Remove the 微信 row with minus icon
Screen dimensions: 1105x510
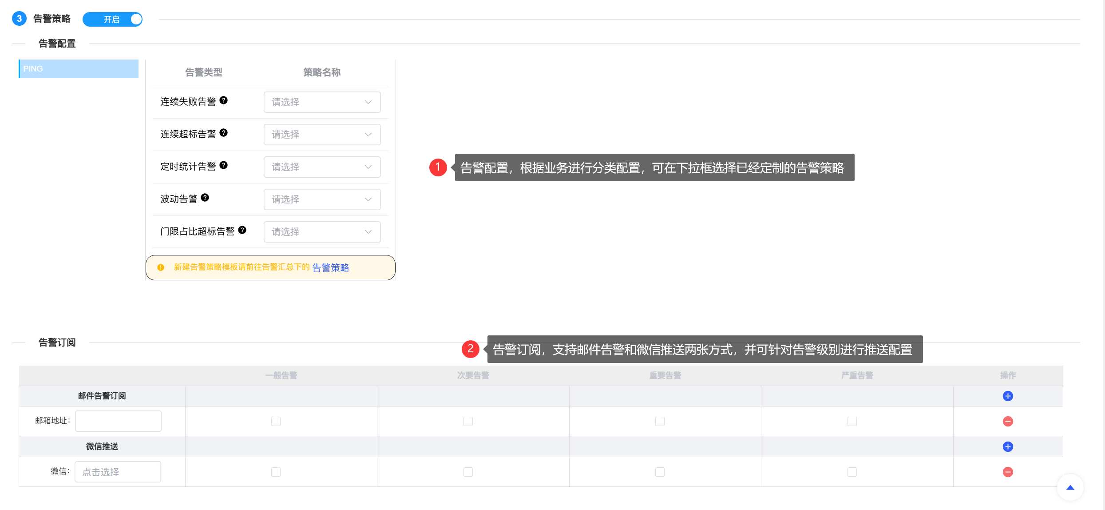point(1008,472)
